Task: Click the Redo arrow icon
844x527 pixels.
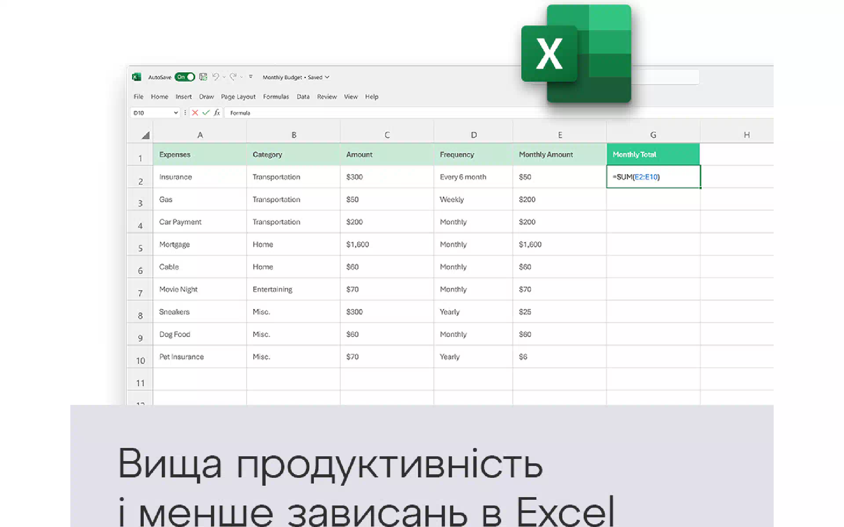Action: pyautogui.click(x=233, y=77)
